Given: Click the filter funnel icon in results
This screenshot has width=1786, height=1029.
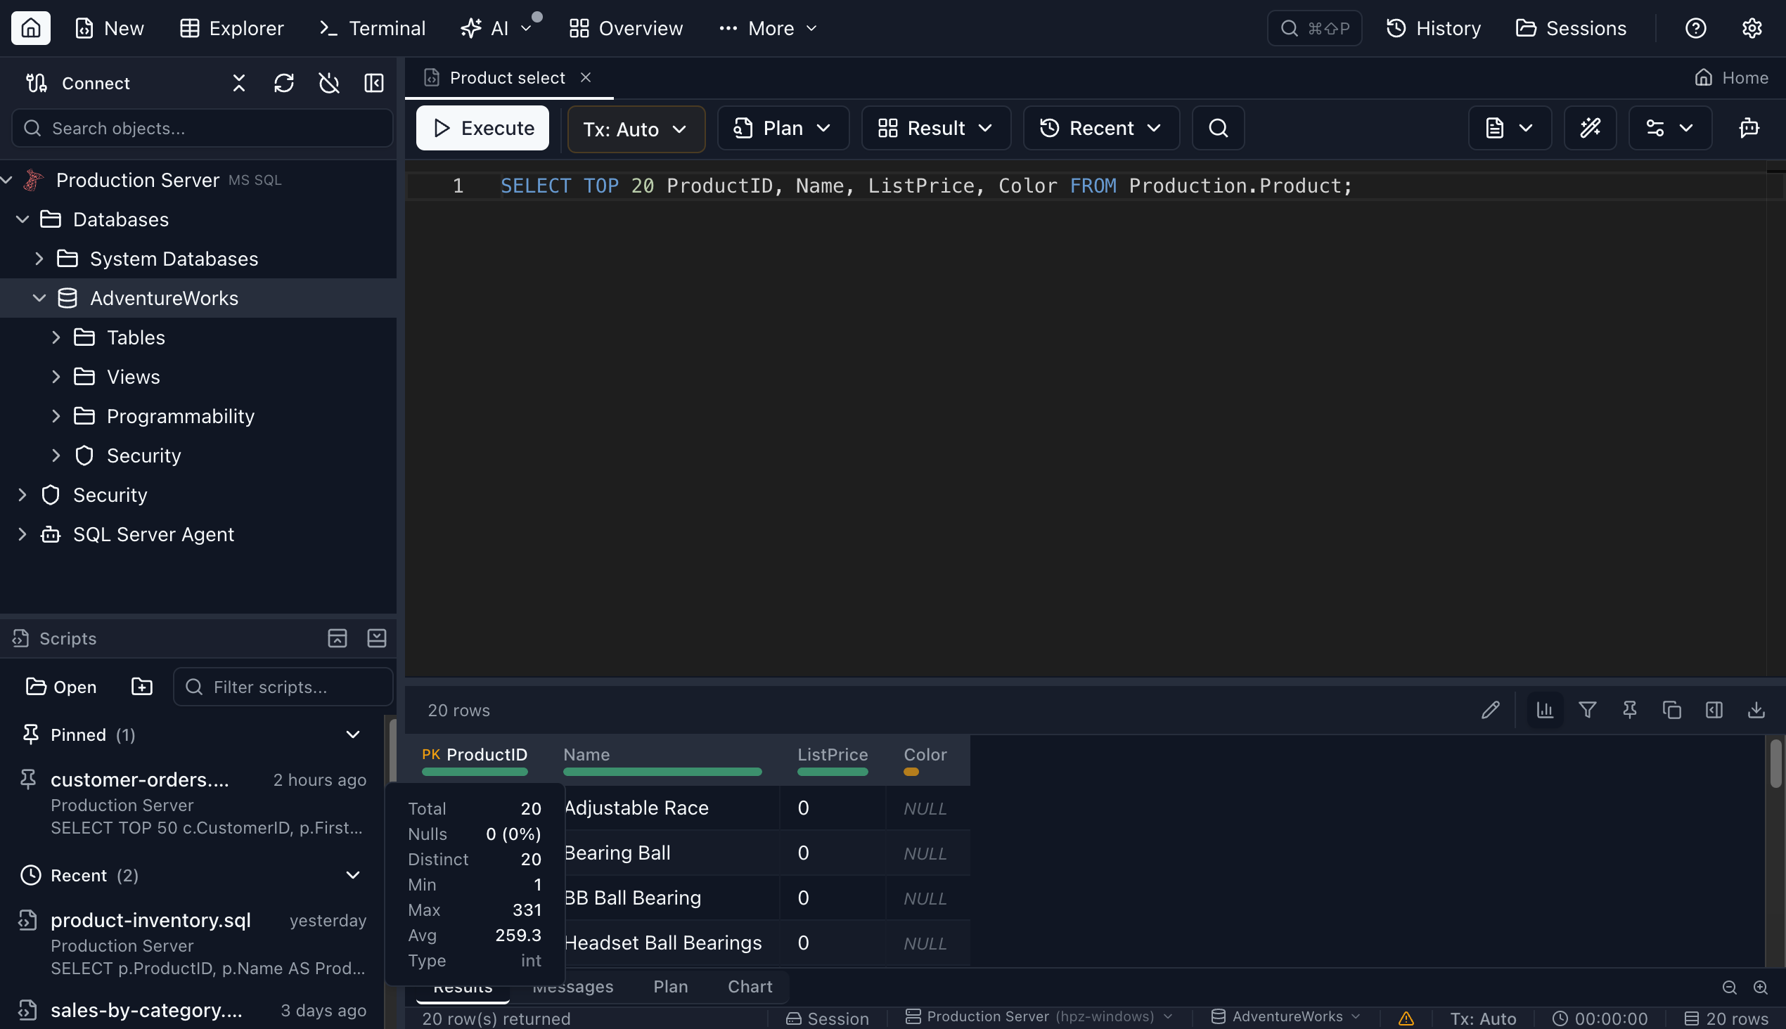Looking at the screenshot, I should [x=1587, y=711].
